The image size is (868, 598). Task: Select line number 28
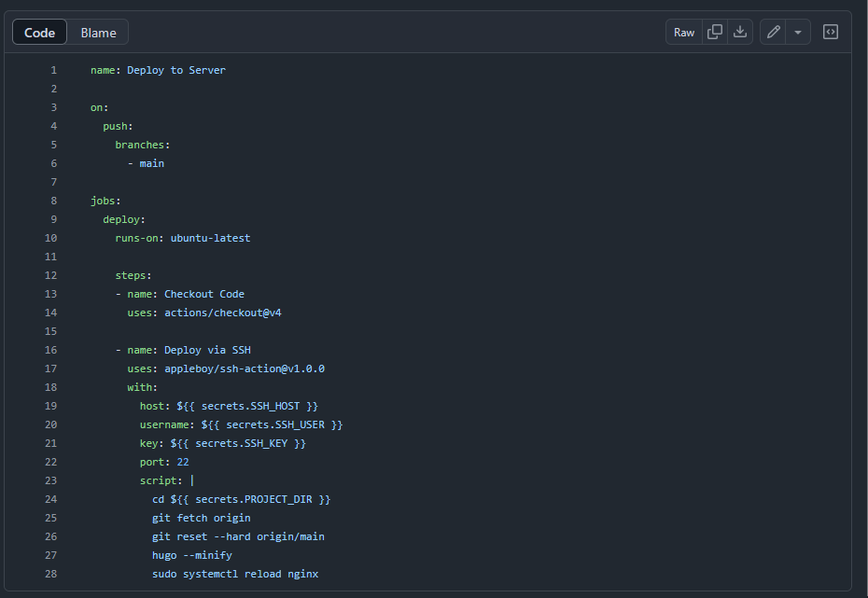(51, 574)
